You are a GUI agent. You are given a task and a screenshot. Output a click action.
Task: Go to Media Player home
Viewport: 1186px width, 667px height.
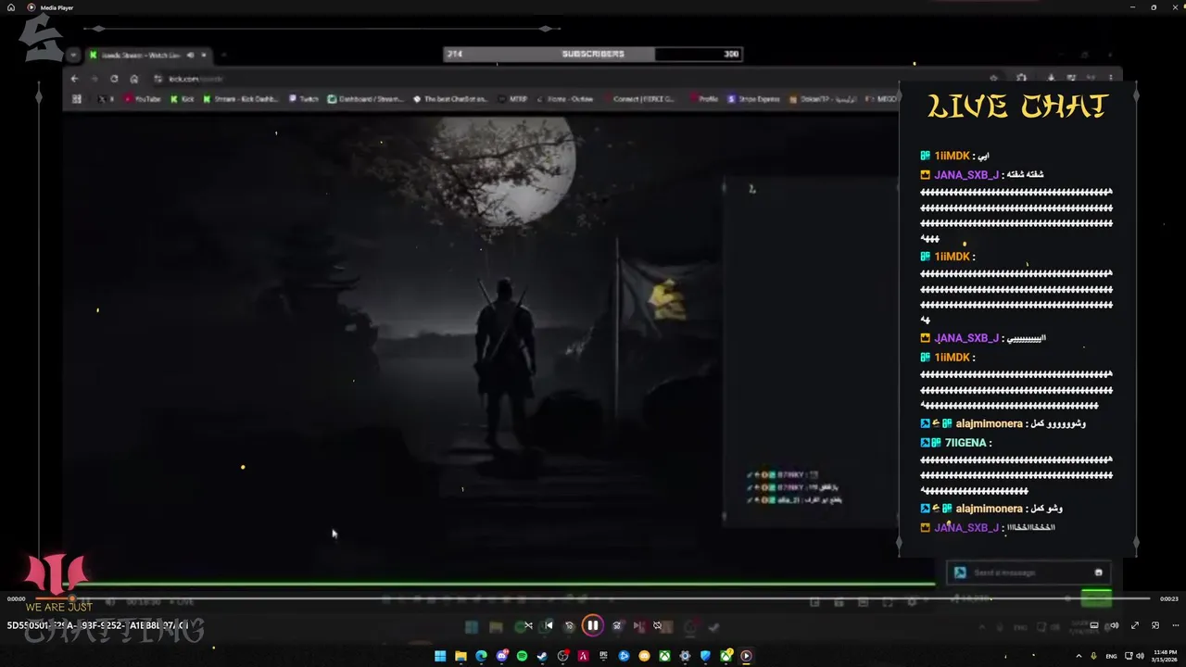tap(11, 7)
